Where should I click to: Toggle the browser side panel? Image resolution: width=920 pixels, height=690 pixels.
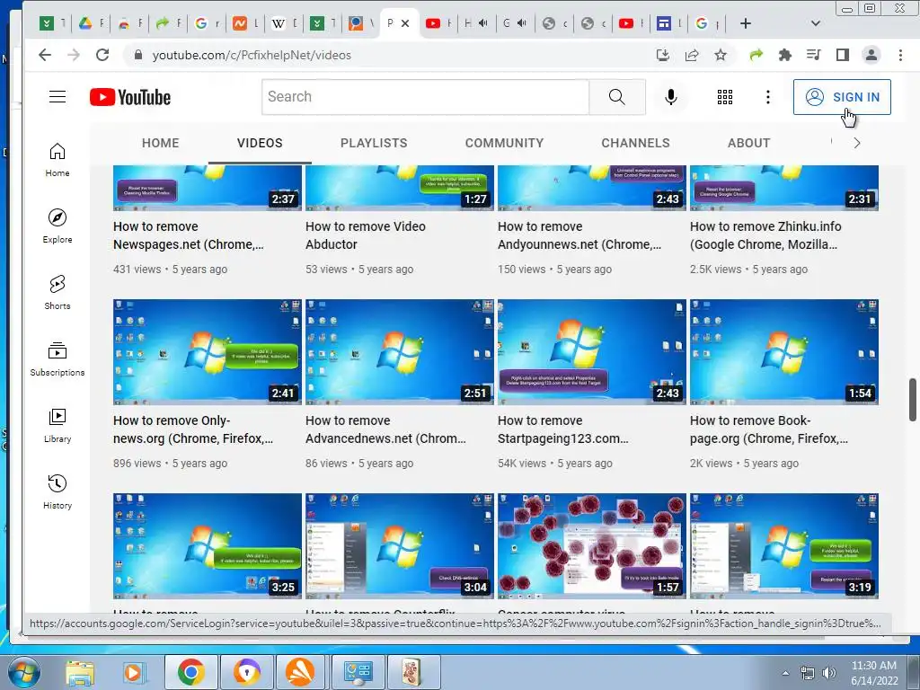click(x=843, y=55)
